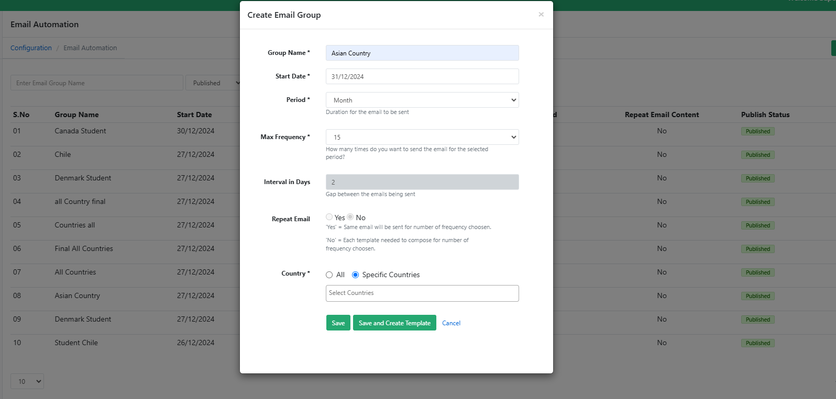Focus the Enter Email Group Name search box
The height and width of the screenshot is (399, 836).
pos(97,83)
